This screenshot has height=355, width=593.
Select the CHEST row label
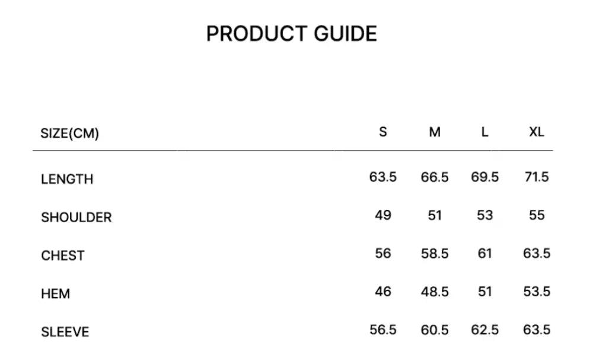click(62, 255)
